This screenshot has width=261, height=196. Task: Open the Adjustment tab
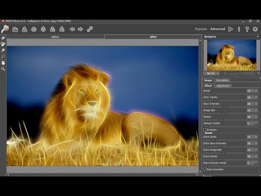[223, 85]
